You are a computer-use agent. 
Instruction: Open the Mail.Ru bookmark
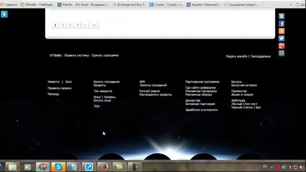[x=65, y=4]
